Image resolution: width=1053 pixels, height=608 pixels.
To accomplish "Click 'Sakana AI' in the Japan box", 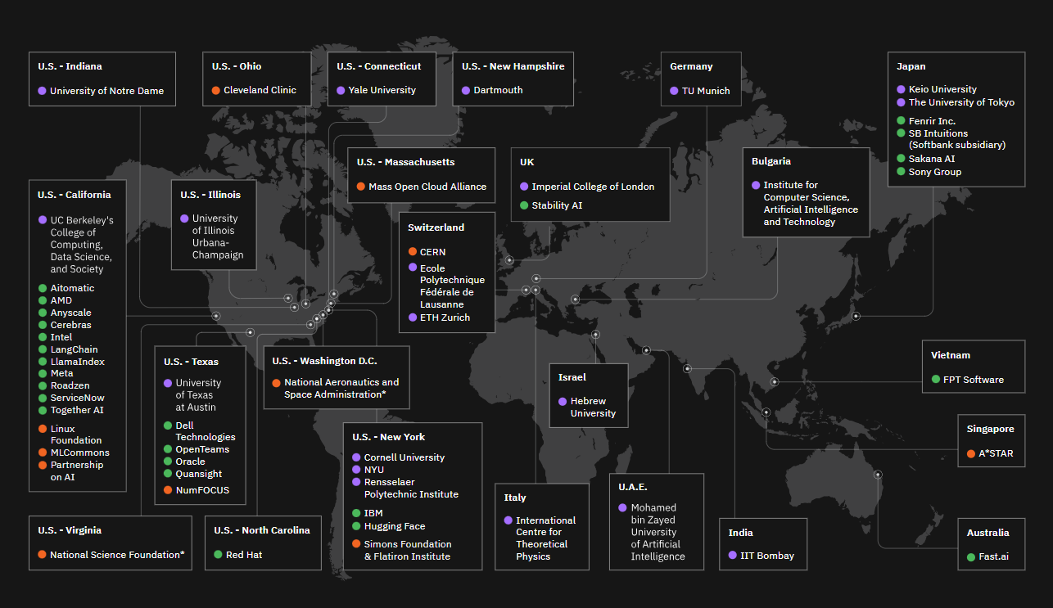I will point(932,159).
